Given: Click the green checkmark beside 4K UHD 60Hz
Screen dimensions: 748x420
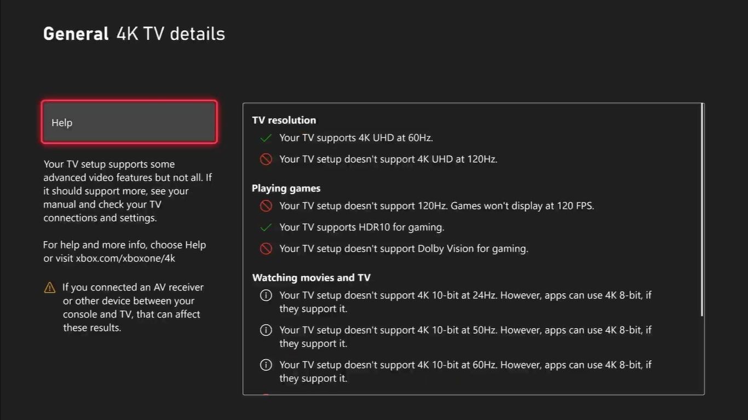Looking at the screenshot, I should pyautogui.click(x=266, y=138).
